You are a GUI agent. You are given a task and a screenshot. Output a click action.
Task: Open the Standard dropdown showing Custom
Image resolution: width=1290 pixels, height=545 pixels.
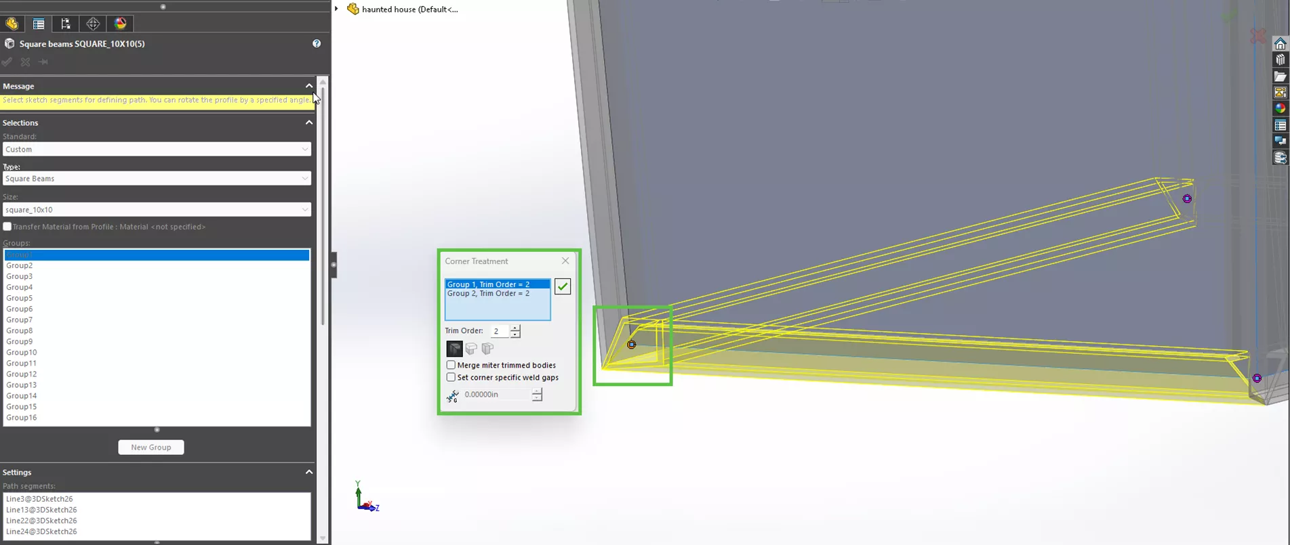(157, 149)
